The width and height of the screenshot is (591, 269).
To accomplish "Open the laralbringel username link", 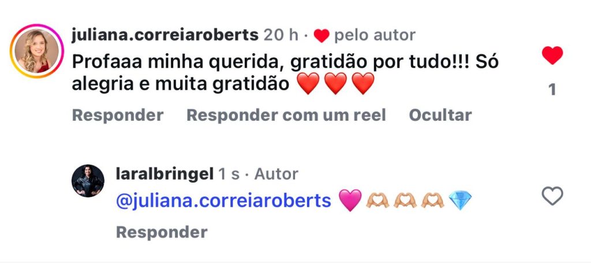I will coord(164,174).
